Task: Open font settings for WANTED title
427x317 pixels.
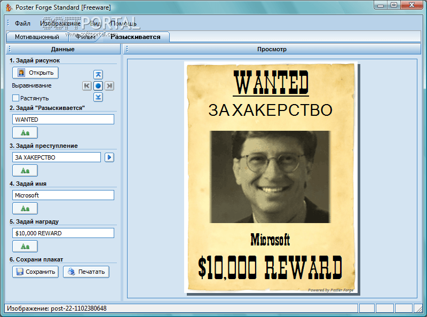Action: 25,133
